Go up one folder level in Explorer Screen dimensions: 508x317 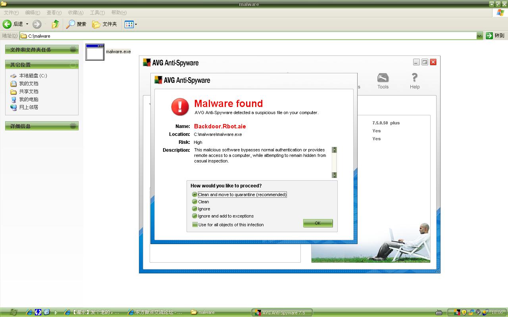(56, 24)
